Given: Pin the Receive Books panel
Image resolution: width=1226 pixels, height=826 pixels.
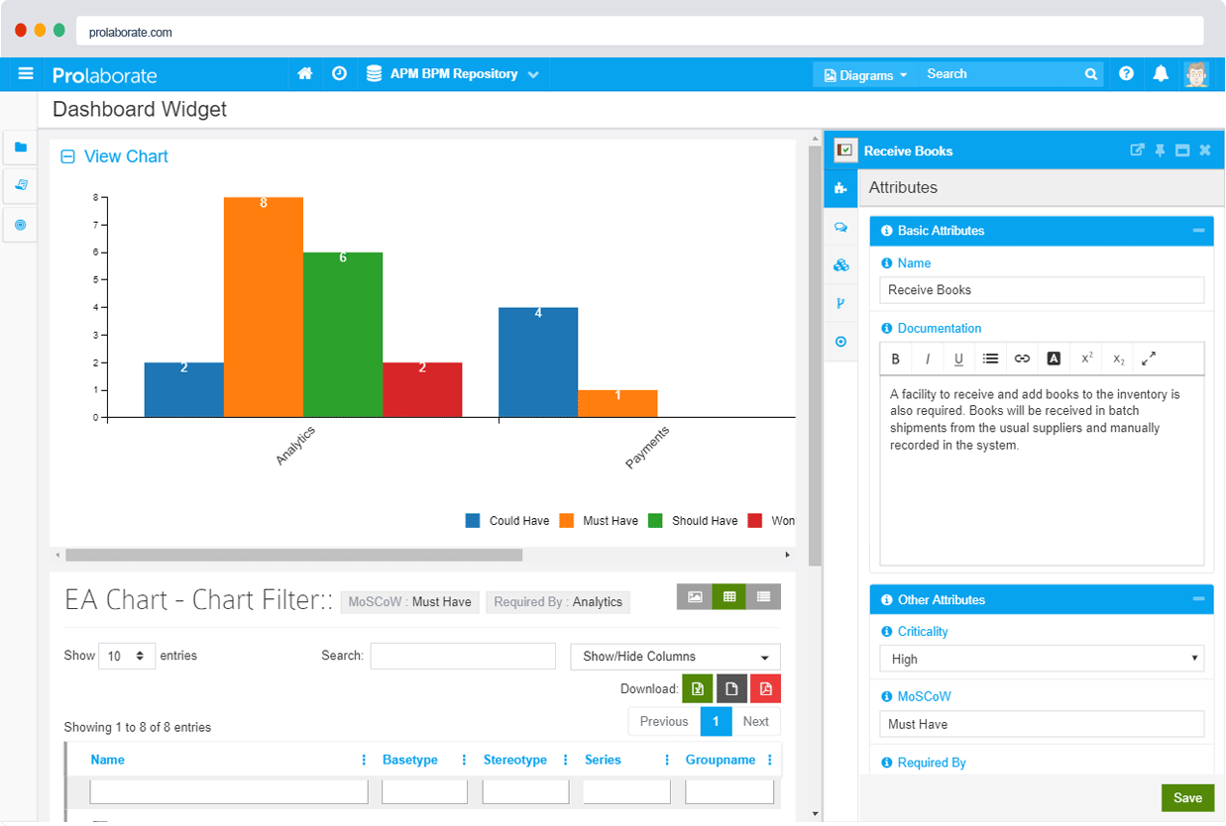Looking at the screenshot, I should (1160, 150).
